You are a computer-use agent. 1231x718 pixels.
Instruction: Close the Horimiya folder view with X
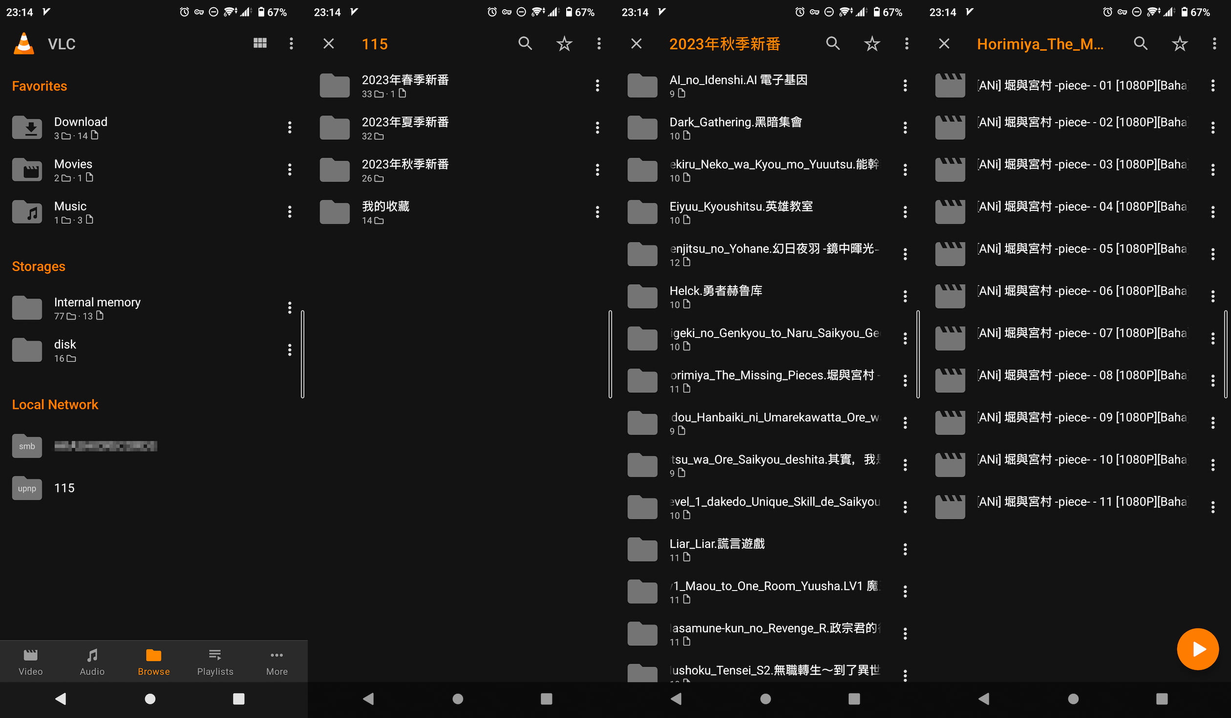point(944,43)
